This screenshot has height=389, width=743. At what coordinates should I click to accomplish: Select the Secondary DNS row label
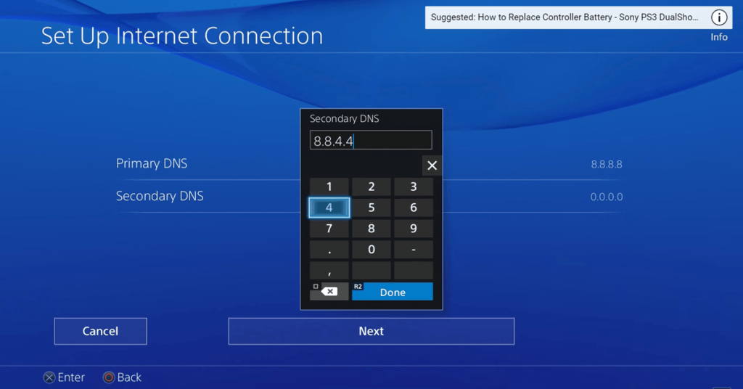pos(160,196)
